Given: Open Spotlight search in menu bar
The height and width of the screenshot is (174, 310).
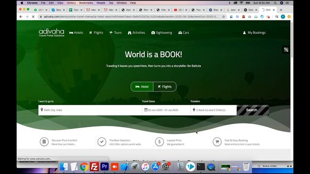Looking at the screenshot, I should pyautogui.click(x=275, y=3).
